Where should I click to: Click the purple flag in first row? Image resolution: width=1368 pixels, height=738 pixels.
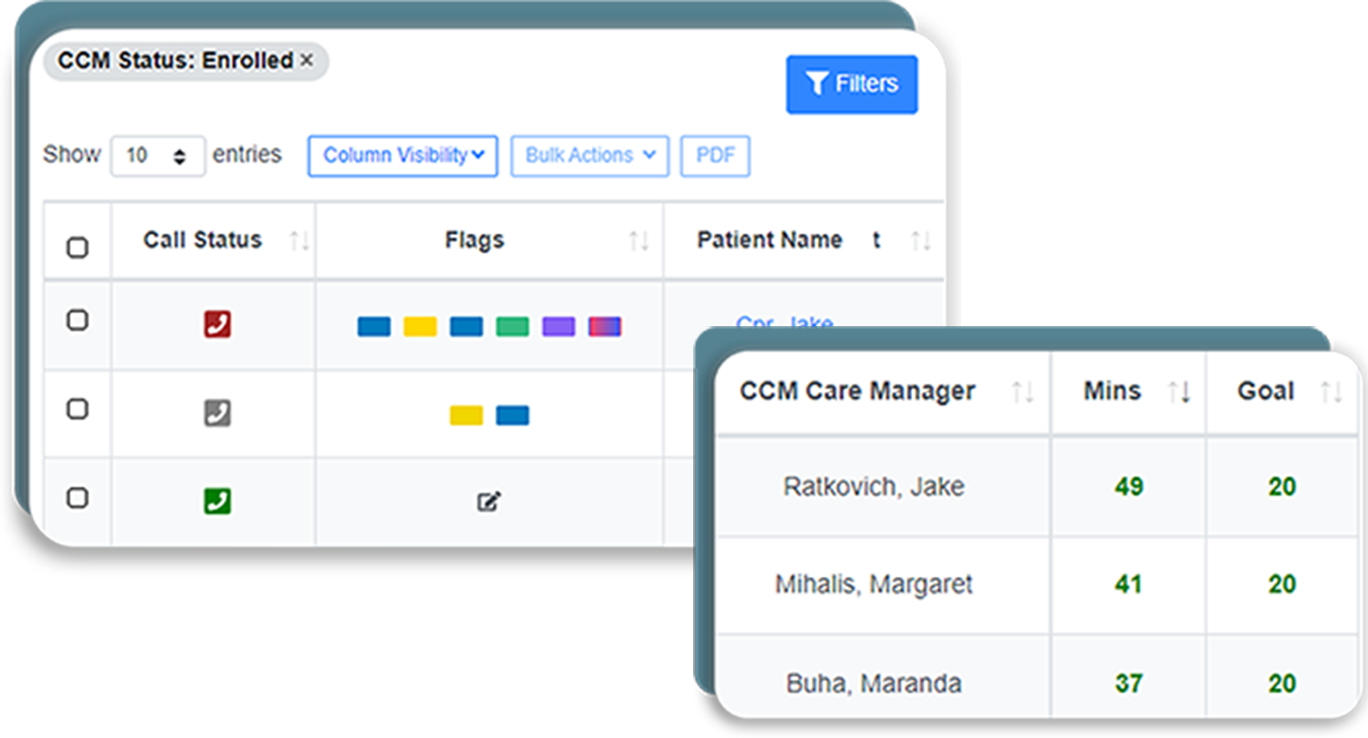[558, 326]
